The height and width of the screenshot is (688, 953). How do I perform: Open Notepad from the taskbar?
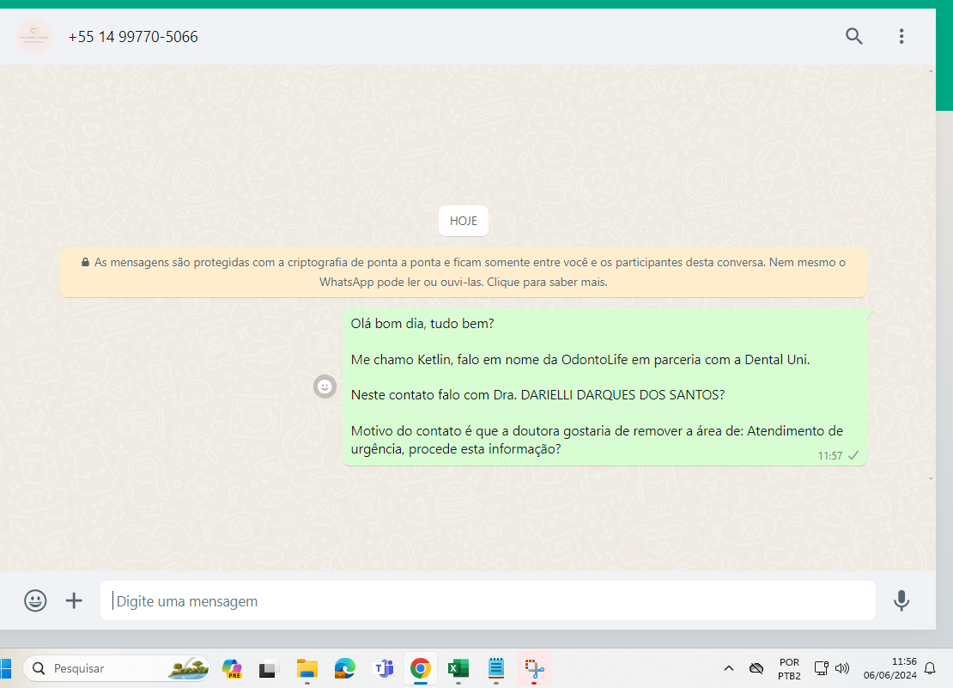[x=496, y=668]
